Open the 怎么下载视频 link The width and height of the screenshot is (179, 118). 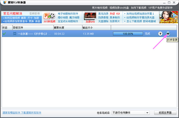click(134, 21)
